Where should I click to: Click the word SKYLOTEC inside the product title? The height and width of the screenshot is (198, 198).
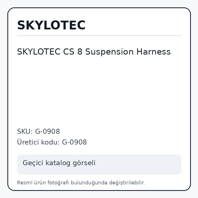tap(39, 52)
